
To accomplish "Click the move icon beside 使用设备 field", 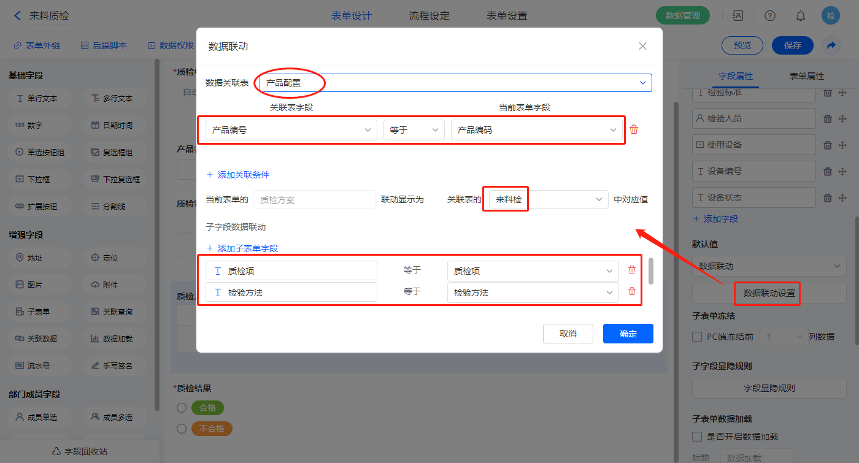I will [x=842, y=145].
